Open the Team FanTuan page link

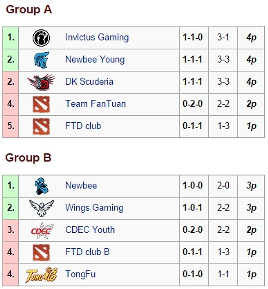pos(95,104)
